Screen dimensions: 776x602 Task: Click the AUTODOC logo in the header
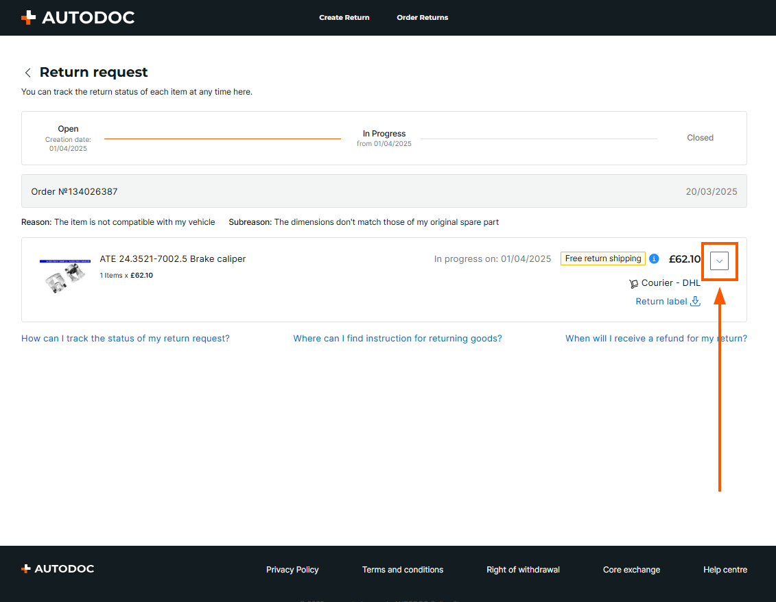pos(78,18)
